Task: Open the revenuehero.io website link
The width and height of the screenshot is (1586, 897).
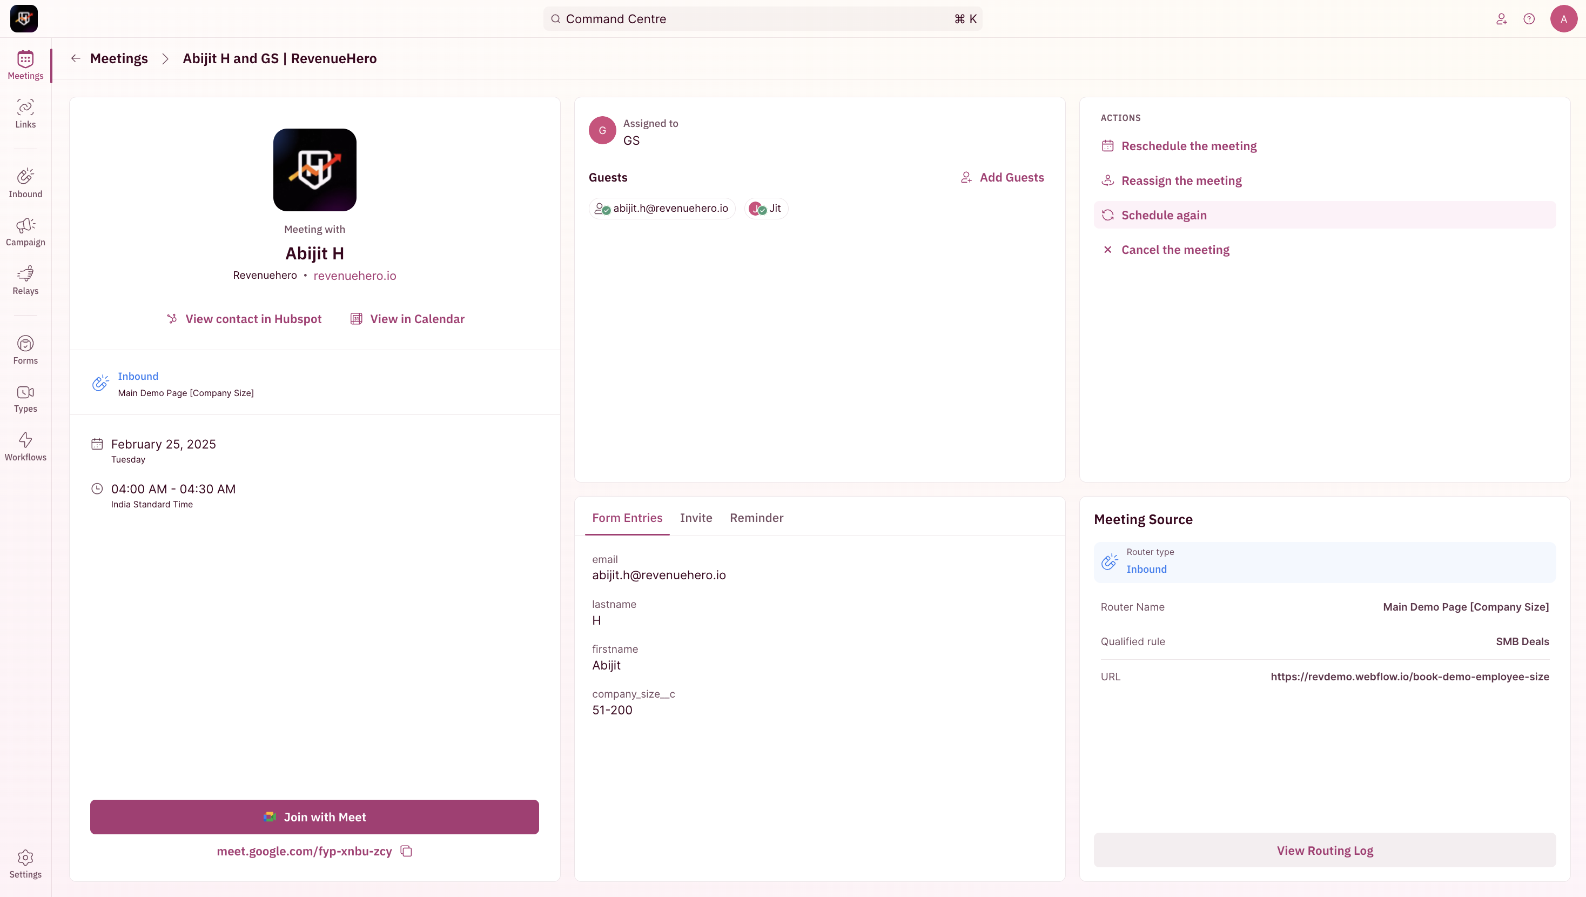Action: coord(354,276)
